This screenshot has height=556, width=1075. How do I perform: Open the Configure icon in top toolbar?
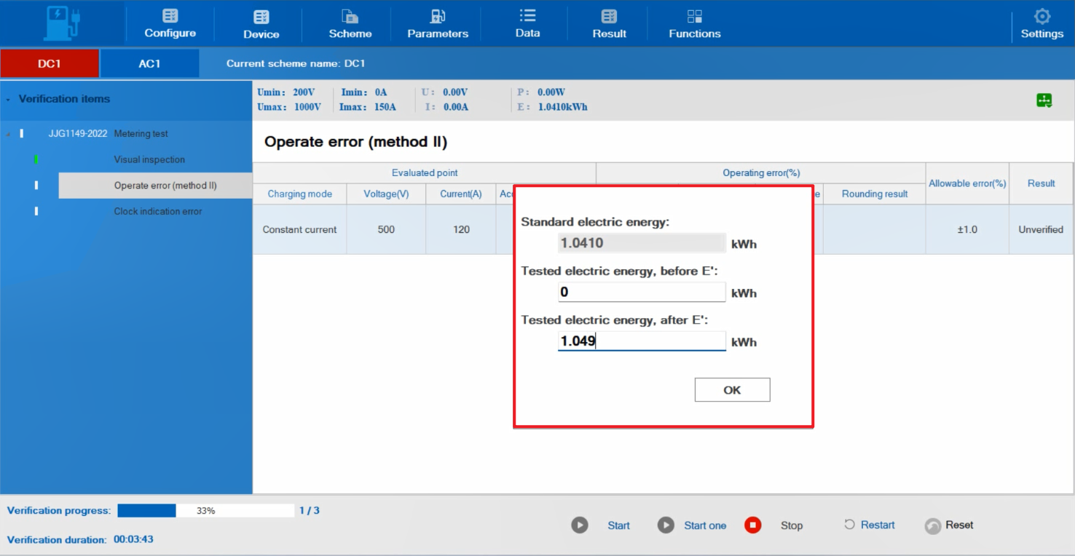point(170,16)
